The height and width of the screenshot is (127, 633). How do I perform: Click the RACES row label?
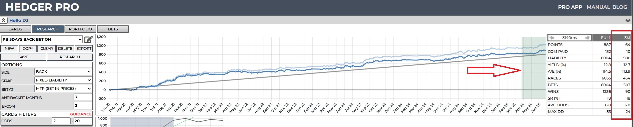pyautogui.click(x=554, y=78)
